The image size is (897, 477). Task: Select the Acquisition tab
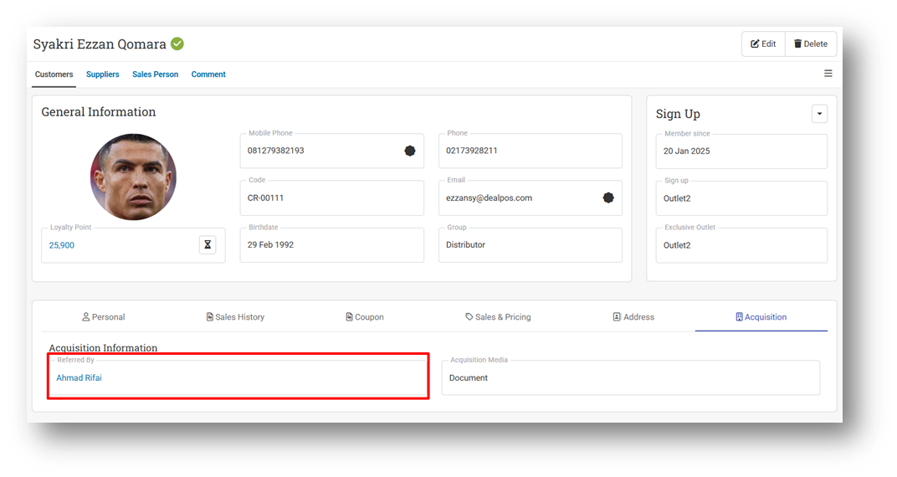(x=761, y=317)
